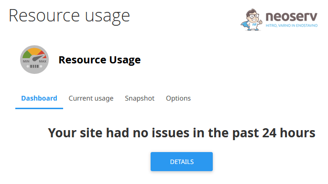This screenshot has height=184, width=328.
Task: Click the green segment of the gauge
Action: [x=27, y=54]
